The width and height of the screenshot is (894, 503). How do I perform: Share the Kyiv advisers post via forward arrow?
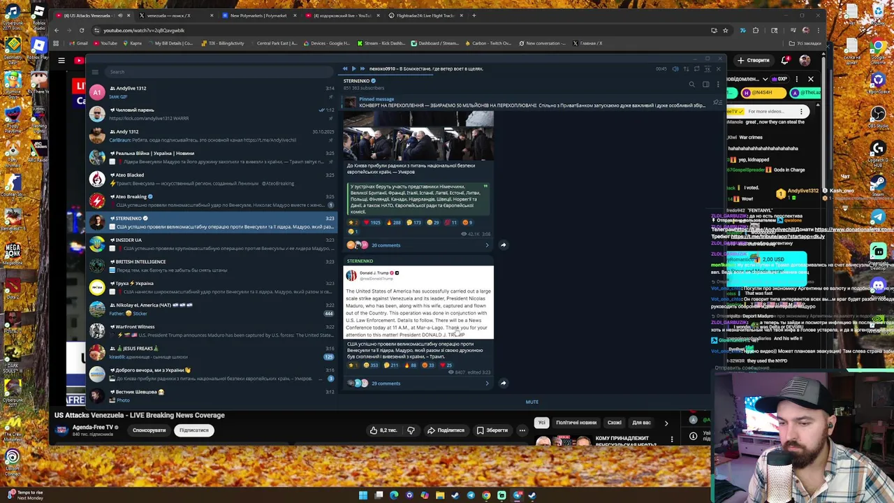tap(503, 245)
